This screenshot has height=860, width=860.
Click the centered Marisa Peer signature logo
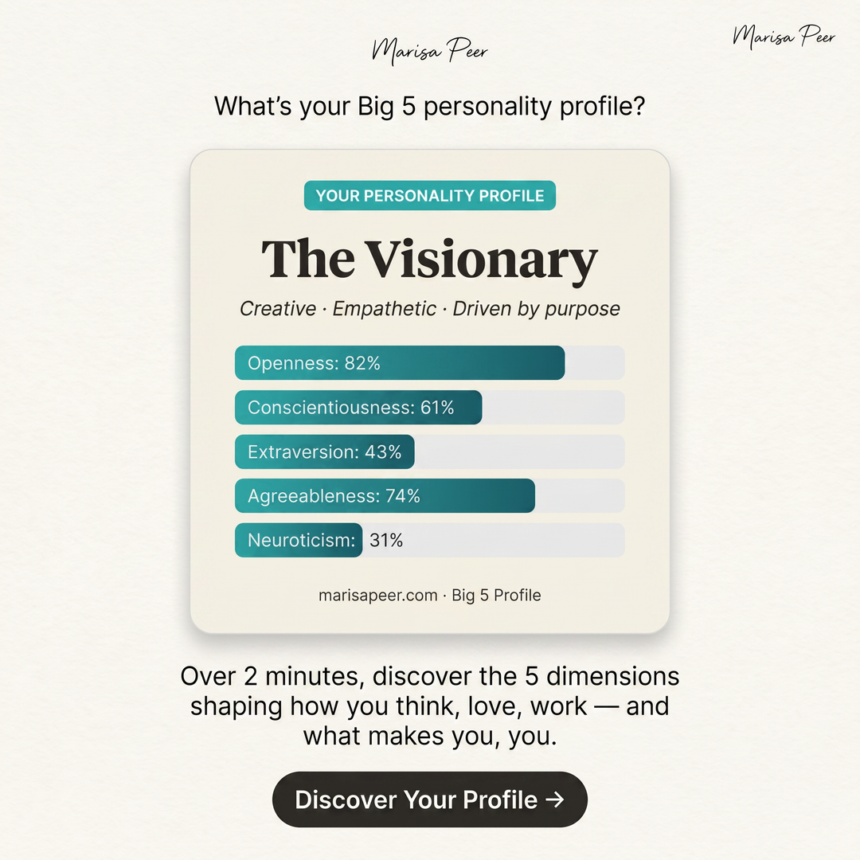pos(429,51)
